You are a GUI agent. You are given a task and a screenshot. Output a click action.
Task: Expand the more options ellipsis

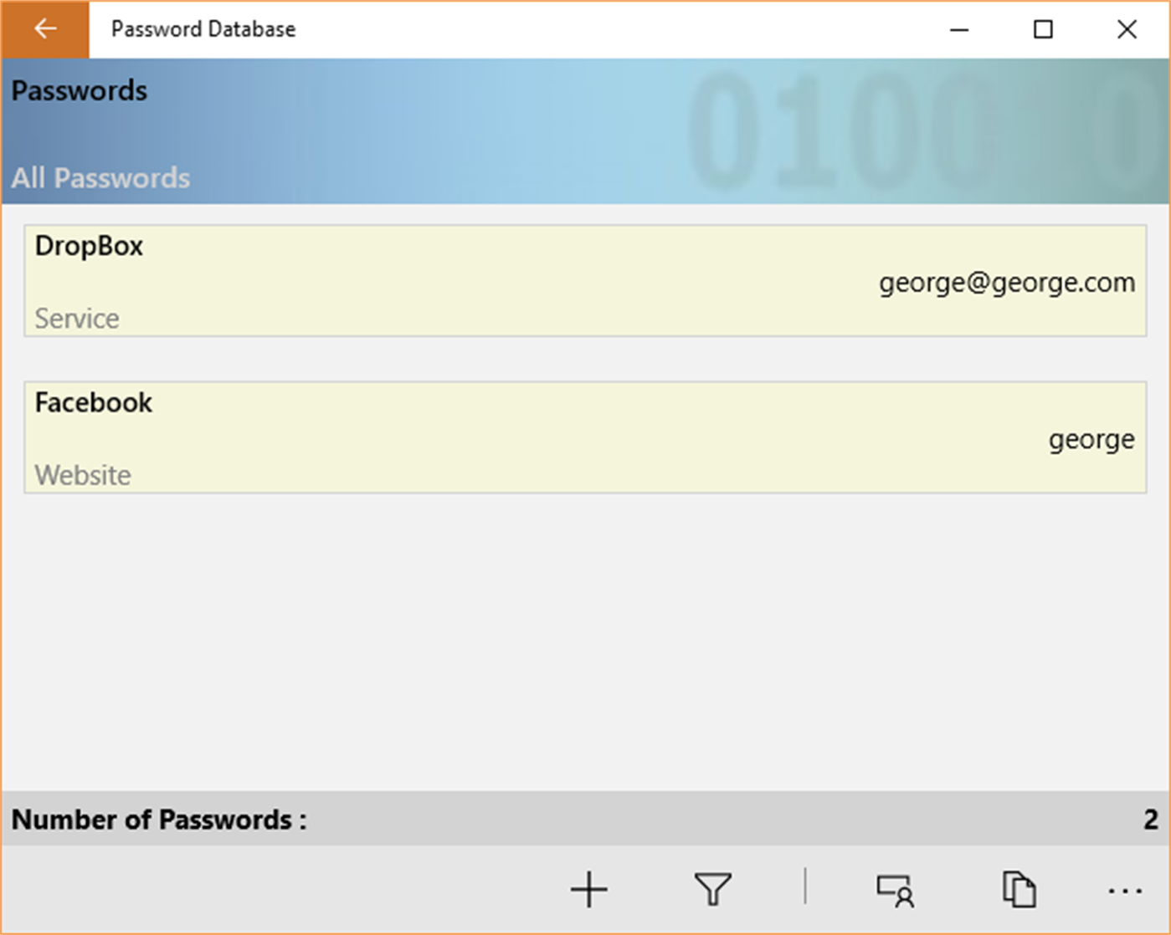tap(1124, 891)
